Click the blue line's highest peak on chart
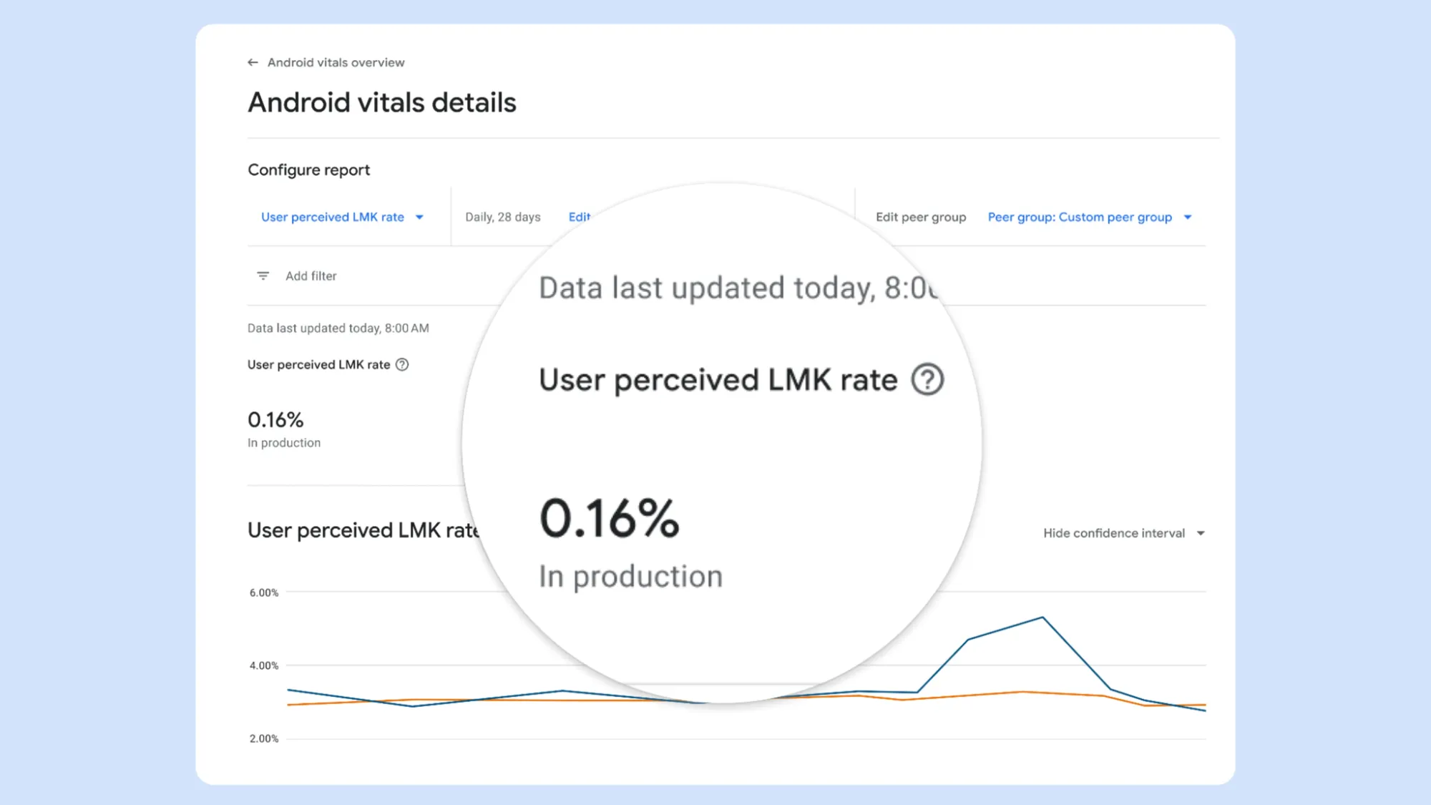This screenshot has width=1431, height=805. click(1043, 617)
